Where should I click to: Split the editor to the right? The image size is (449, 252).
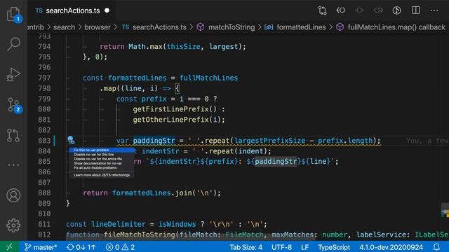[x=416, y=10]
